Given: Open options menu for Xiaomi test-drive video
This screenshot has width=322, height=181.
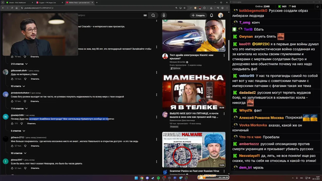Looking at the screenshot, I should coord(224,55).
